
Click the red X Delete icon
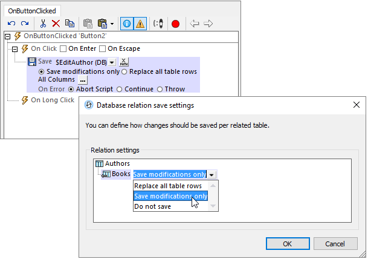(x=56, y=24)
